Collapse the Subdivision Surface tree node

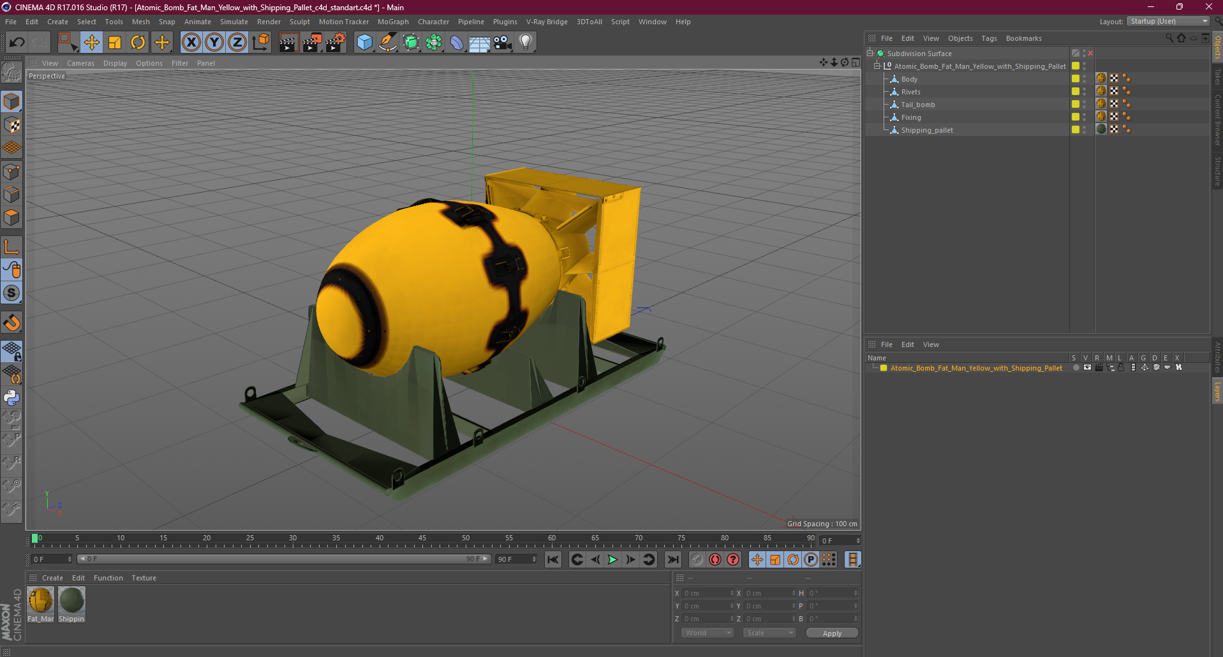coord(870,54)
